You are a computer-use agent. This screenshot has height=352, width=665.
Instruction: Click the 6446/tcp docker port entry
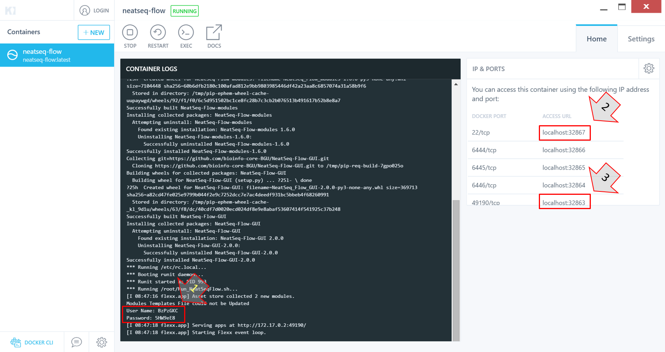click(x=484, y=185)
